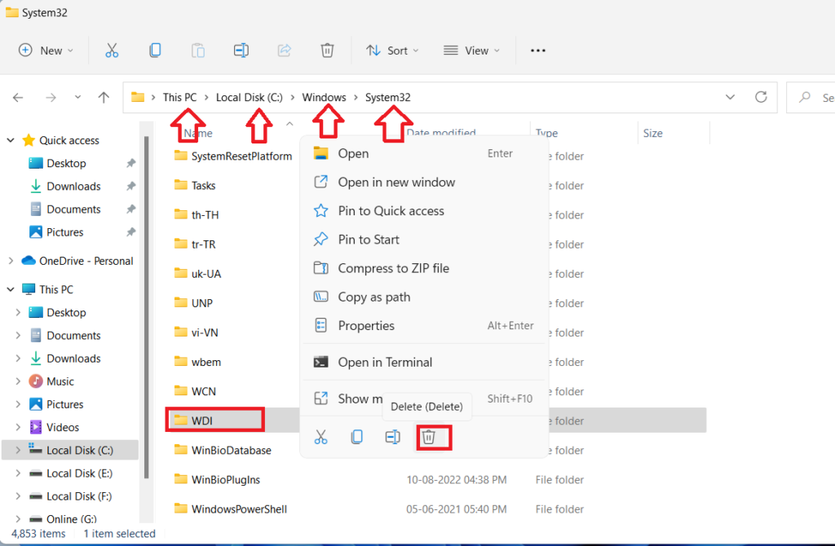Choose Open in Terminal
The width and height of the screenshot is (835, 546).
click(424, 363)
